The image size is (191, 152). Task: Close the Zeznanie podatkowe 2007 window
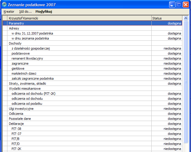(x=186, y=5)
